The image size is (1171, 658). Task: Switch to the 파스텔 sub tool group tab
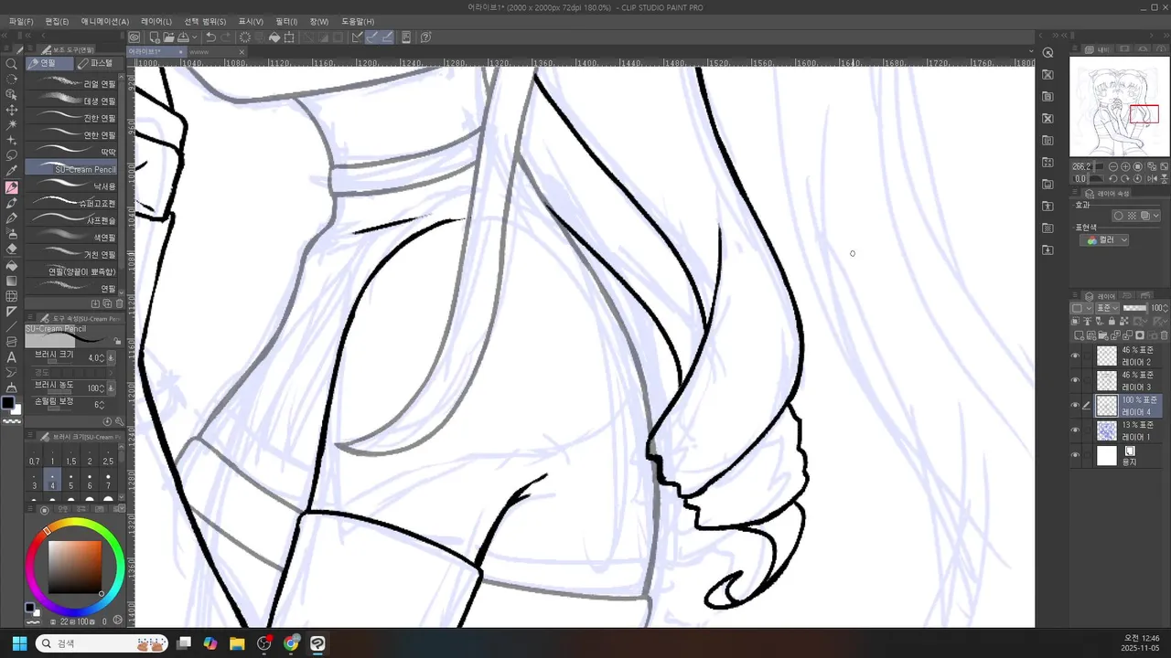(99, 63)
